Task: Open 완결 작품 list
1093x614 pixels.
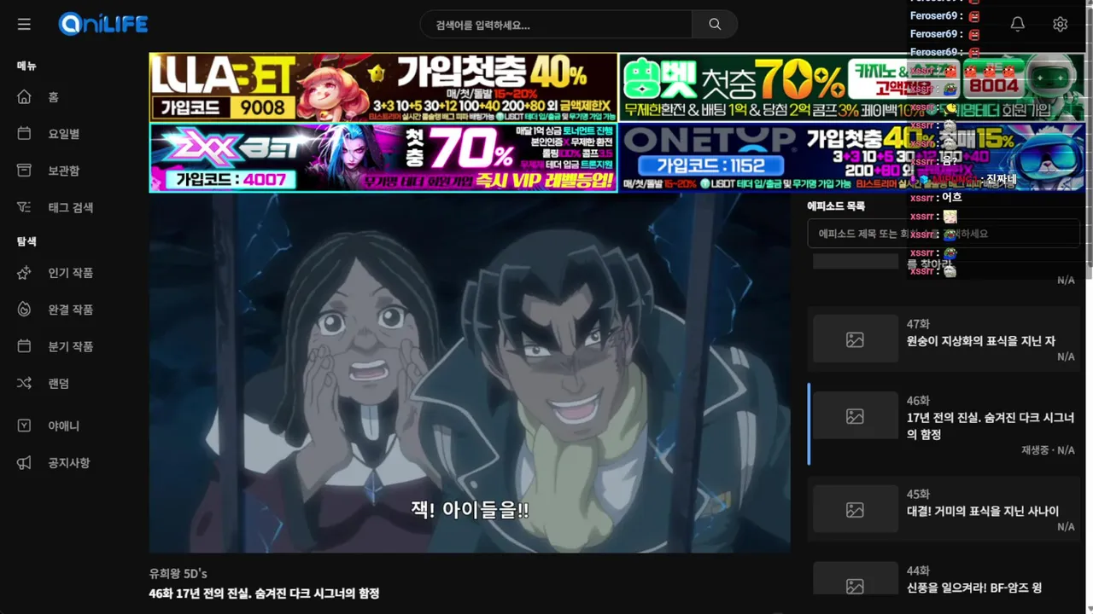Action: [x=73, y=310]
